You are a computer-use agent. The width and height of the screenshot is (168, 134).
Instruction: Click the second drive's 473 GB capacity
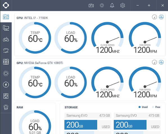[154, 116]
